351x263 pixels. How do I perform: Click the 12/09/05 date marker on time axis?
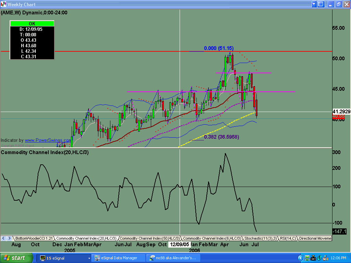[x=180, y=245]
